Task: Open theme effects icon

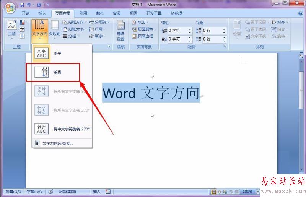Action: point(23,36)
